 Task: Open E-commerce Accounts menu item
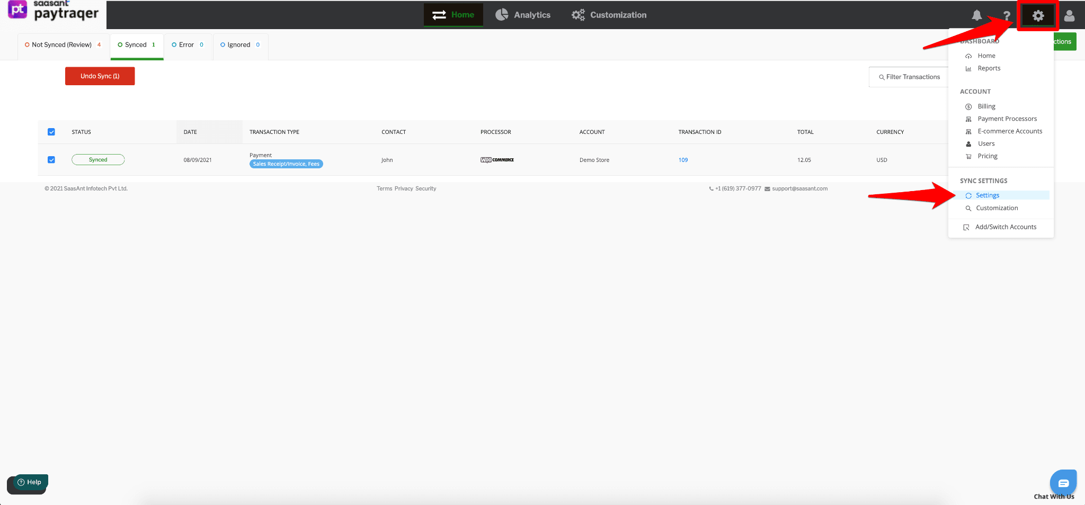point(1009,131)
